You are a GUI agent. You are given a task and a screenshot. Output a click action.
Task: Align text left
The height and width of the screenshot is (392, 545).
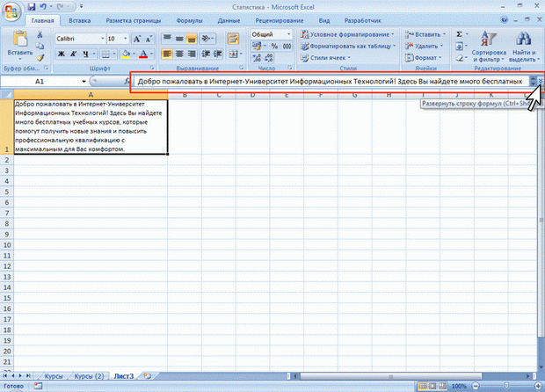(x=167, y=54)
